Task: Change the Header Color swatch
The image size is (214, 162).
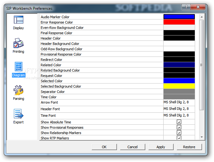Action: tap(179, 38)
